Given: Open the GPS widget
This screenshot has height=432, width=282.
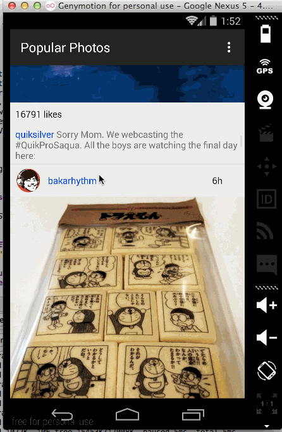Looking at the screenshot, I should (265, 66).
